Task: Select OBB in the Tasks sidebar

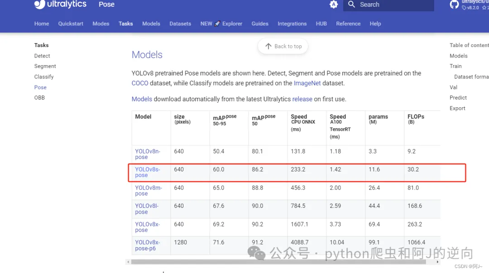Action: coord(39,98)
